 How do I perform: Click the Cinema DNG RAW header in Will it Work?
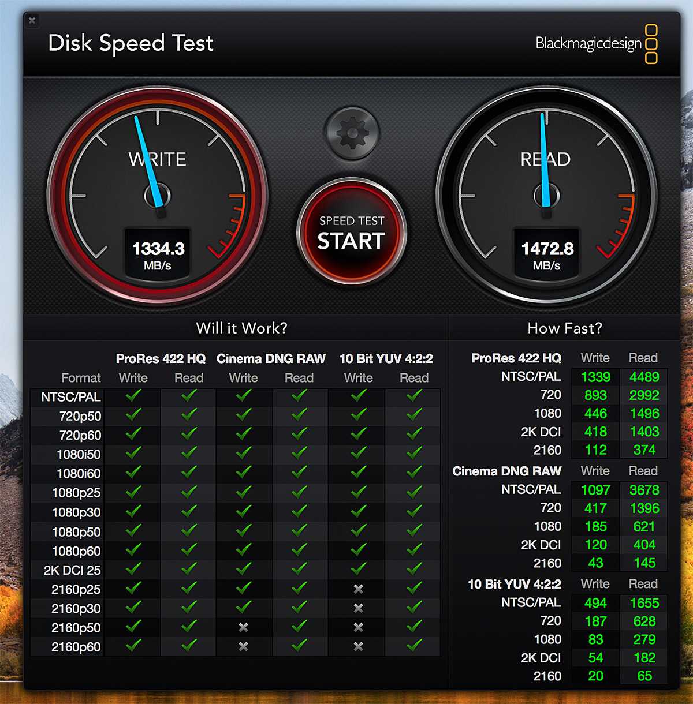(x=271, y=358)
